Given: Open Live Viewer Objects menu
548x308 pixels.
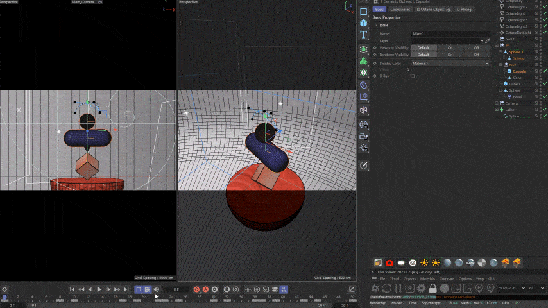Looking at the screenshot, I should (x=409, y=279).
